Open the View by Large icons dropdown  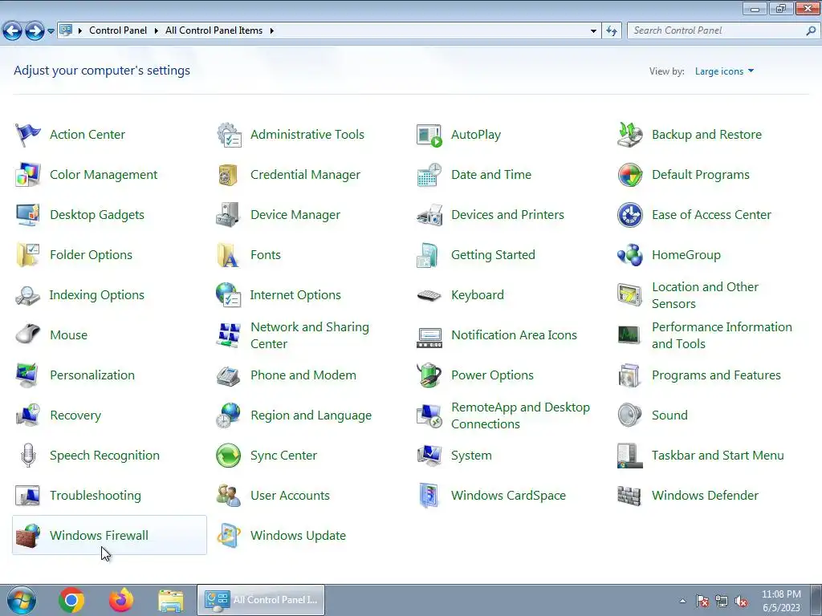(725, 71)
